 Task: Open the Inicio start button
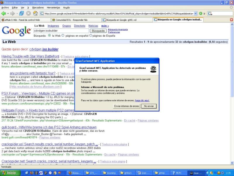click(x=10, y=173)
